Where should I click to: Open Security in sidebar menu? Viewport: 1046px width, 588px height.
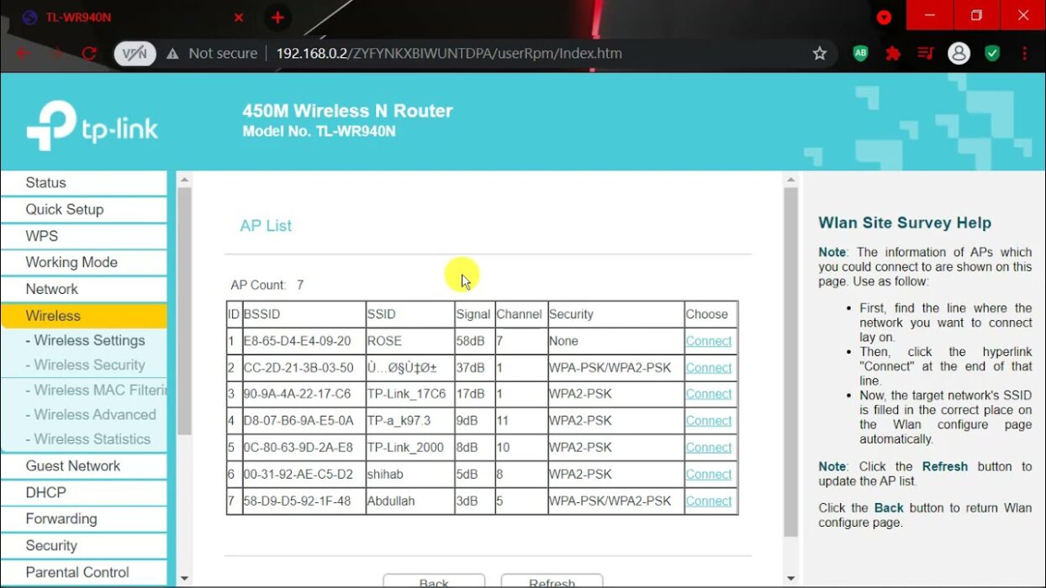pos(84,546)
